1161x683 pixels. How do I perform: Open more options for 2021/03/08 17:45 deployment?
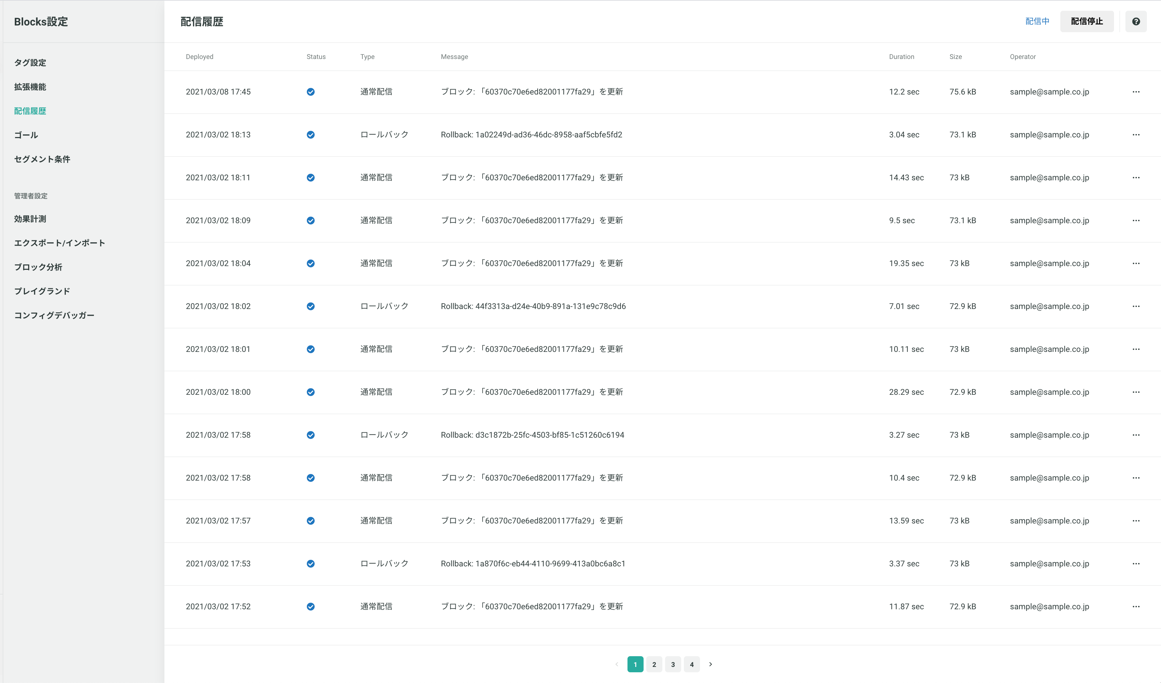pos(1135,91)
